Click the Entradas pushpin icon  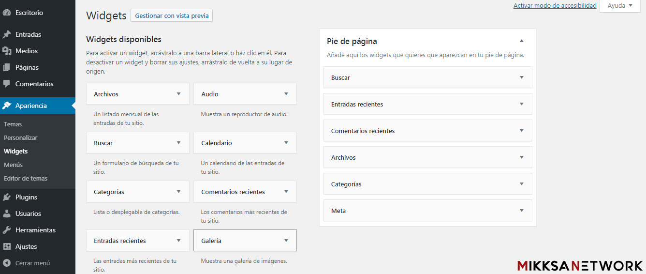pos(7,34)
